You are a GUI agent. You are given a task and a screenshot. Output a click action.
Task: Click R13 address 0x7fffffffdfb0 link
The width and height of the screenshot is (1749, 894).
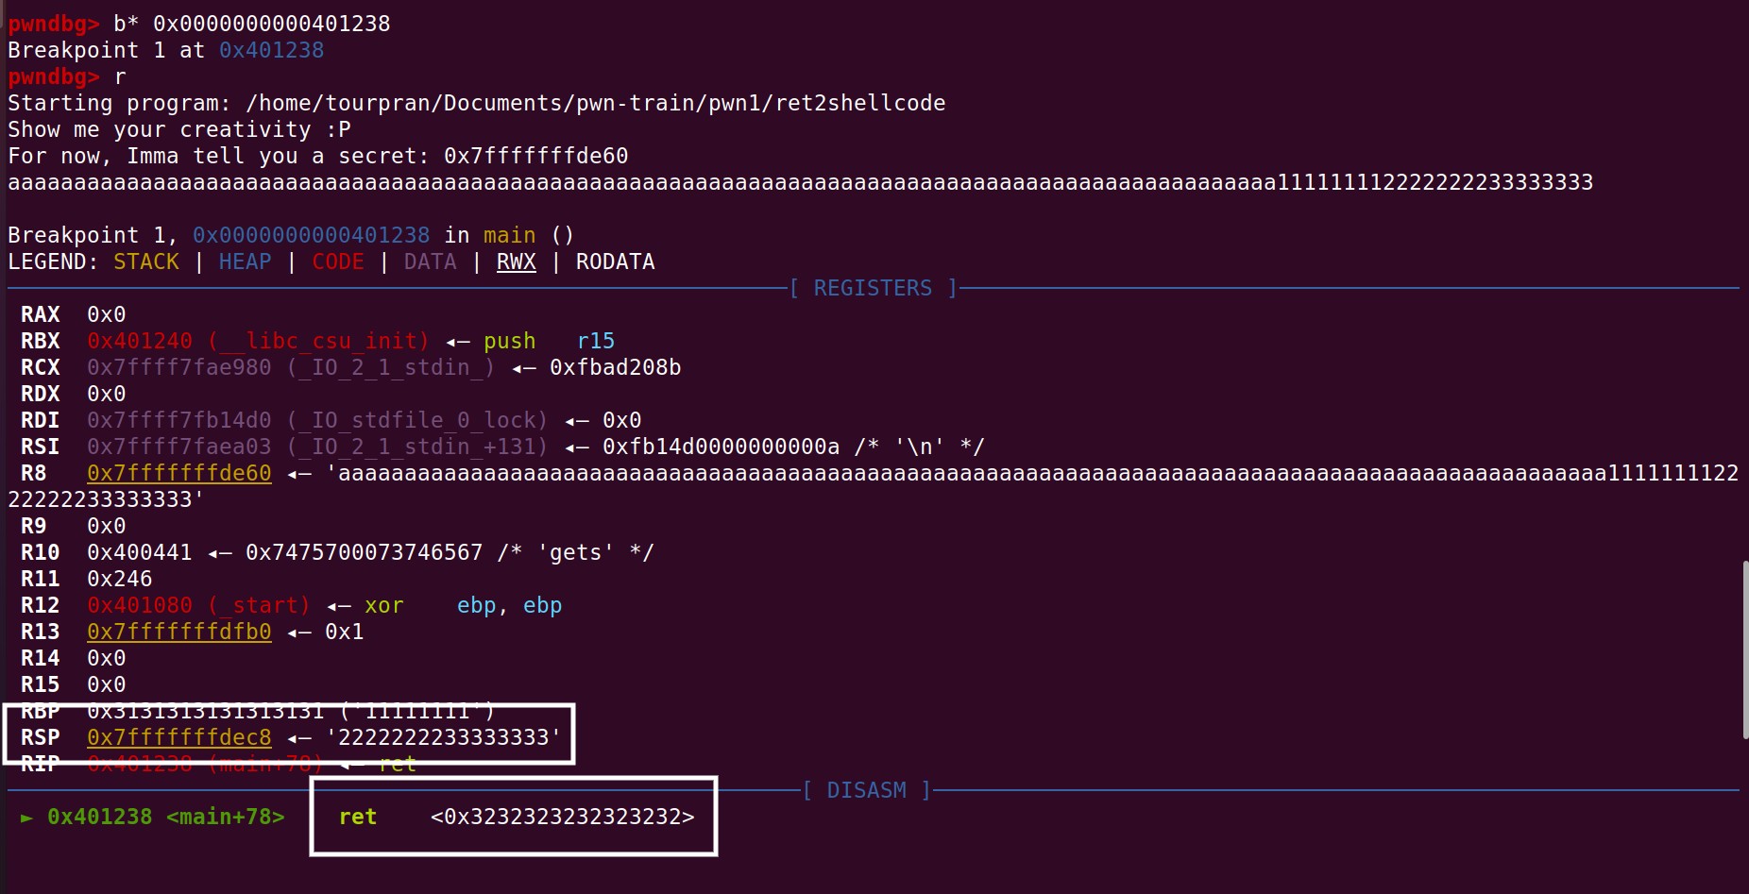[x=178, y=632]
